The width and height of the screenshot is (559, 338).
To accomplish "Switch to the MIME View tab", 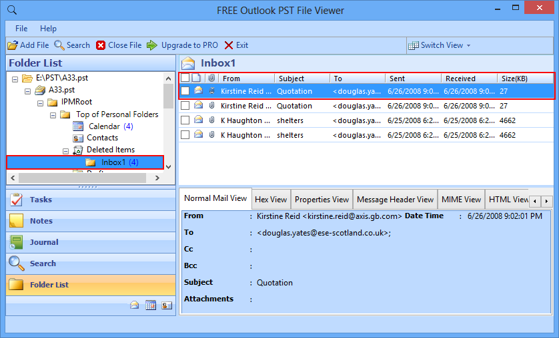I will click(462, 200).
